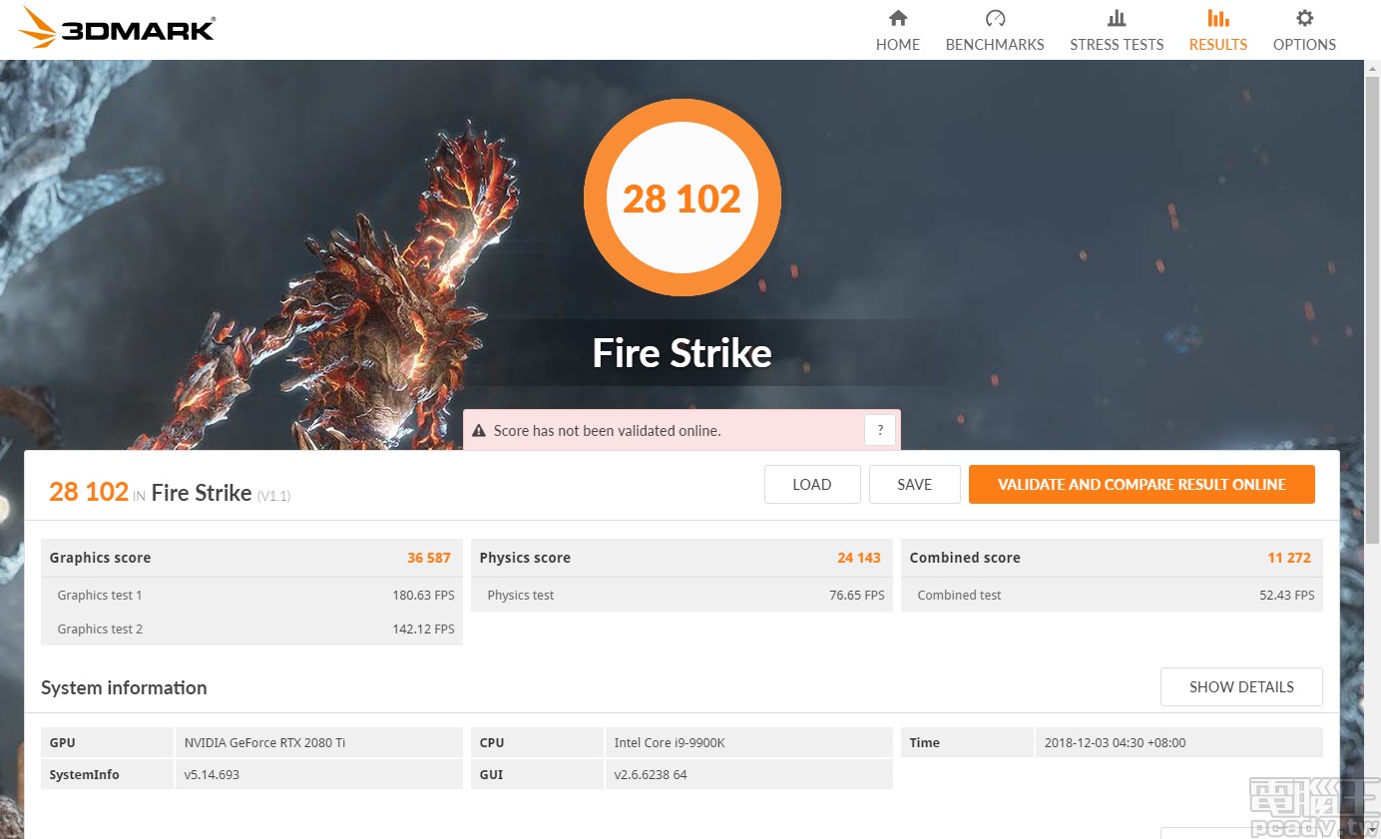Switch to the BENCHMARKS tab
This screenshot has height=839, width=1381.
tap(995, 31)
